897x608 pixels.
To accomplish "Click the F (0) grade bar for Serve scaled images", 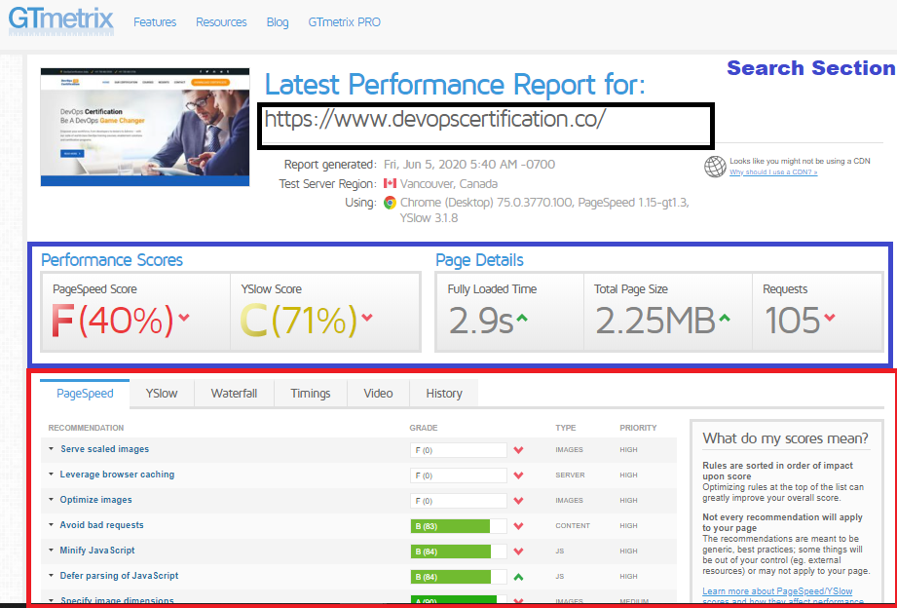I will (x=458, y=450).
